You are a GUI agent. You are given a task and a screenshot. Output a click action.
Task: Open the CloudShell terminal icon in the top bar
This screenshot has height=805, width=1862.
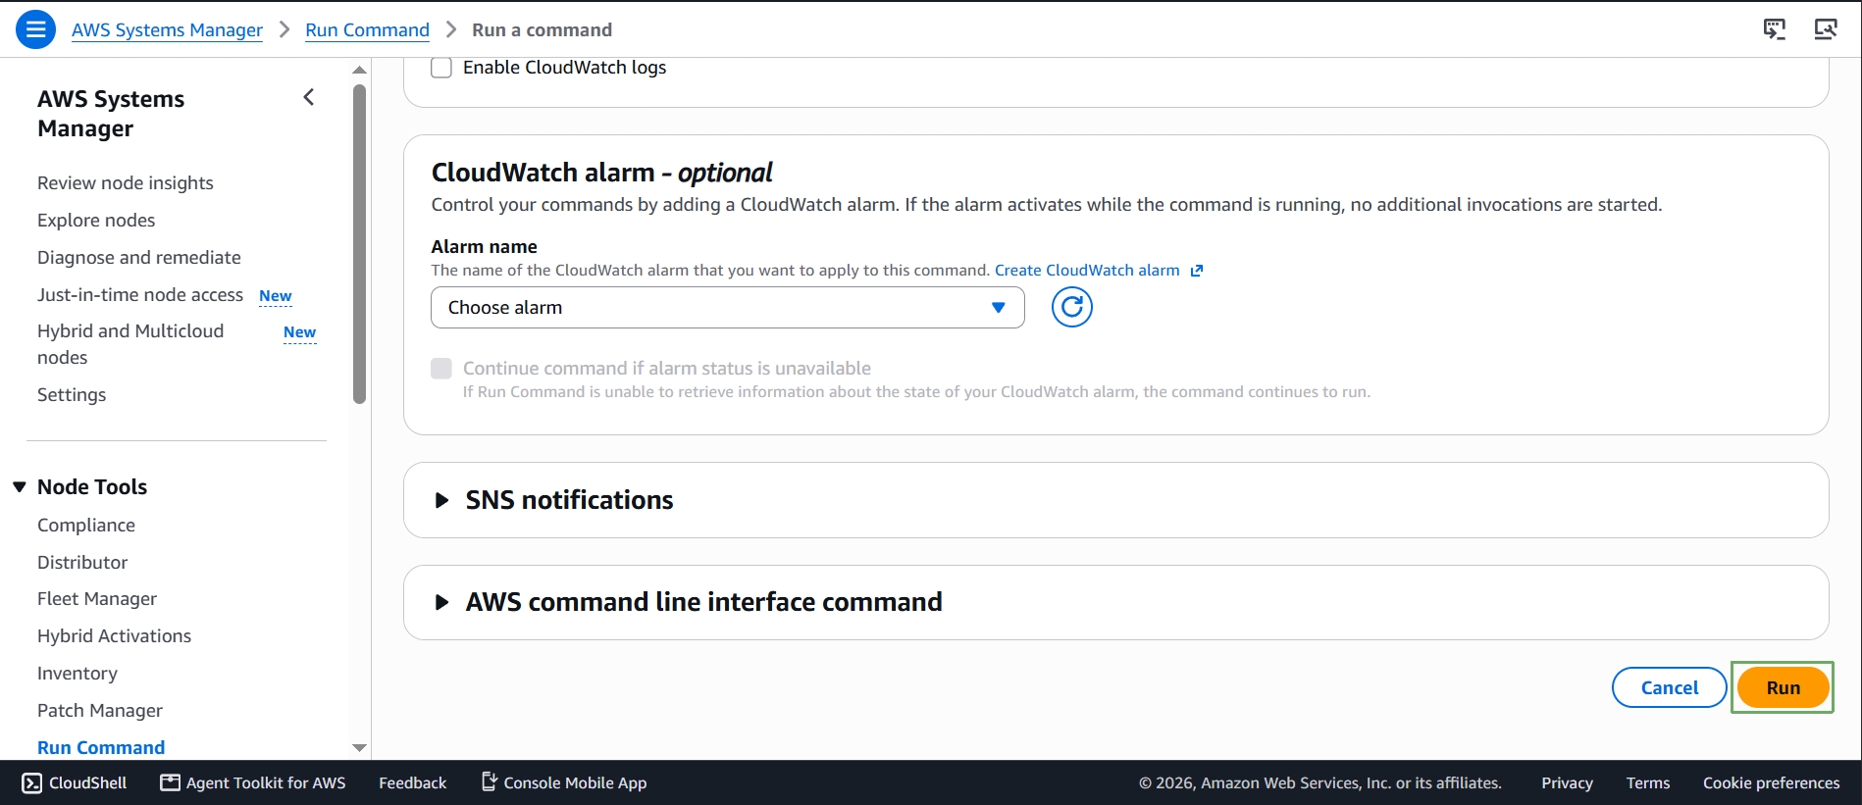point(1775,29)
